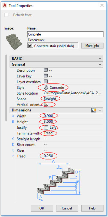Viewport: 108px width, 217px height.
Task: Click the icon before Concrete stair description
Action: point(31,46)
